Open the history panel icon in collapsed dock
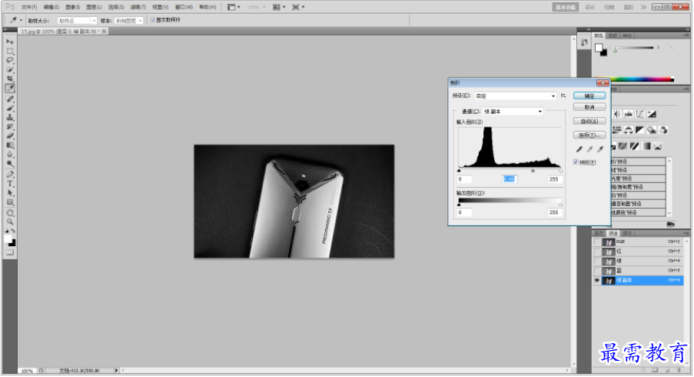 tap(584, 42)
